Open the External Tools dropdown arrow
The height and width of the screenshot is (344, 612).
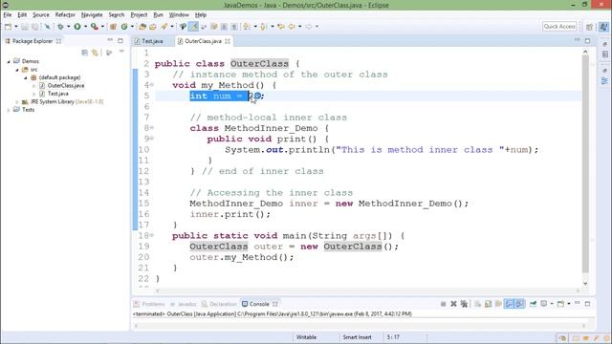[102, 27]
